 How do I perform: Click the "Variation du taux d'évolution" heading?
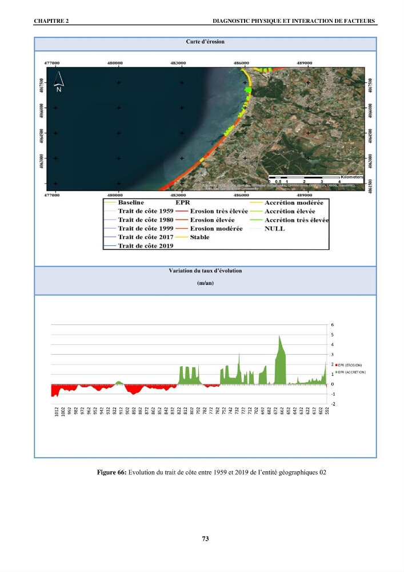click(x=205, y=271)
